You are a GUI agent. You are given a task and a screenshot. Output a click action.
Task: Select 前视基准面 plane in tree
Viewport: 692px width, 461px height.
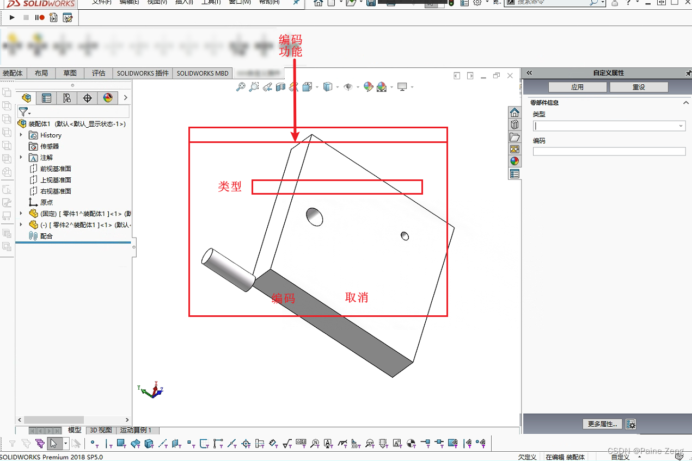(x=56, y=169)
